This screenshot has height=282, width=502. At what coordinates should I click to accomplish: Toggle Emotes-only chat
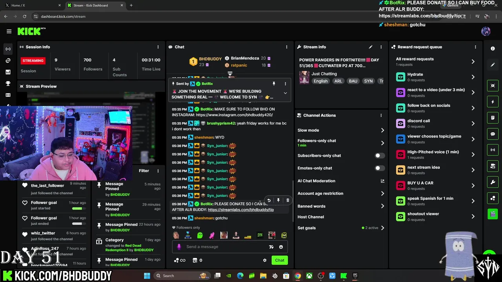[x=379, y=168]
